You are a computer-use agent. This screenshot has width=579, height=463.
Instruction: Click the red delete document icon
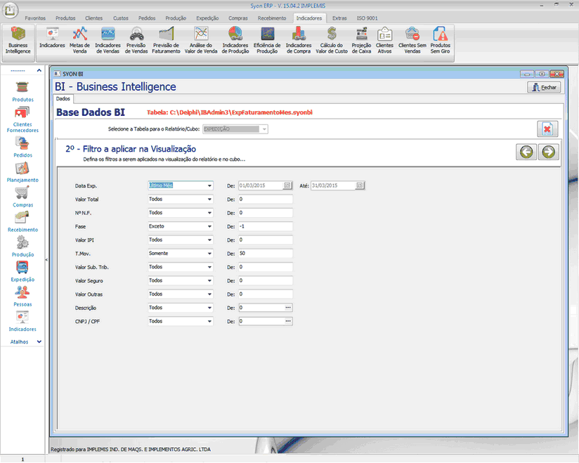point(547,129)
